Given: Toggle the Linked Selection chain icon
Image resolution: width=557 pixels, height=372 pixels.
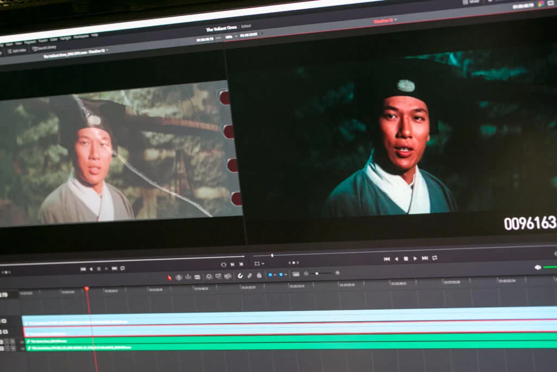Looking at the screenshot, I should (x=250, y=276).
